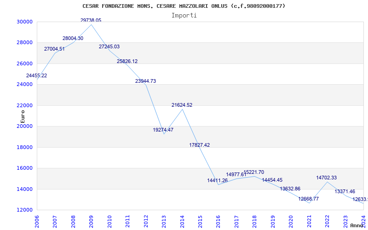This screenshot has width=368, height=230.
Task: Click the y-axis tick 14000
Action: 24,189
